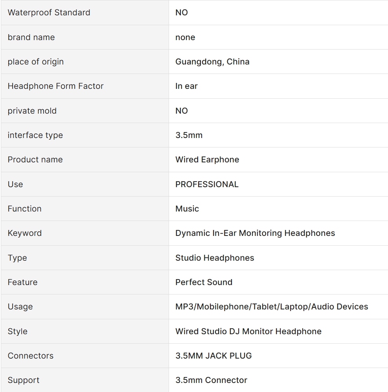Click the Connectors row label

coord(31,356)
